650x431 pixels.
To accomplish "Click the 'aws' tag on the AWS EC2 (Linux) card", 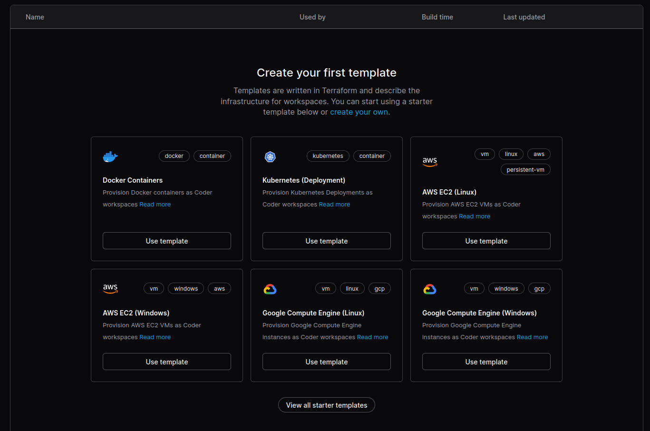I will [x=539, y=154].
